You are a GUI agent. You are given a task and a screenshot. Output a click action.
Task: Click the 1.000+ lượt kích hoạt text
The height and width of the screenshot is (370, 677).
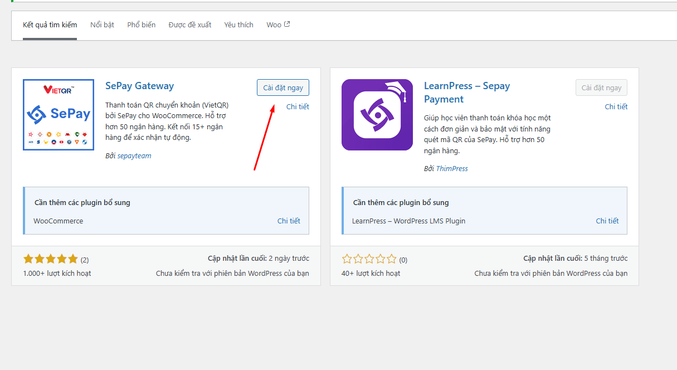(x=57, y=273)
